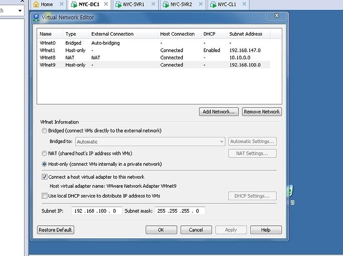Viewport: 343px width, 256px height.
Task: Click the Enabled DHCP cell of VMnet1
Action: pyautogui.click(x=212, y=50)
